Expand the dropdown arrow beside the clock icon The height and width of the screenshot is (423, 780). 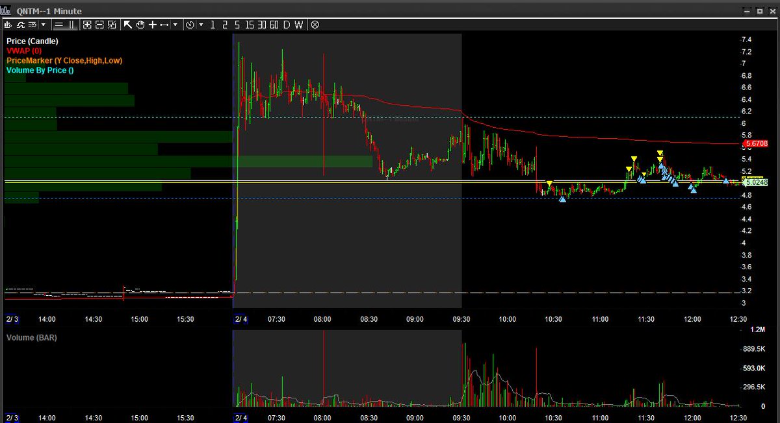(x=201, y=25)
